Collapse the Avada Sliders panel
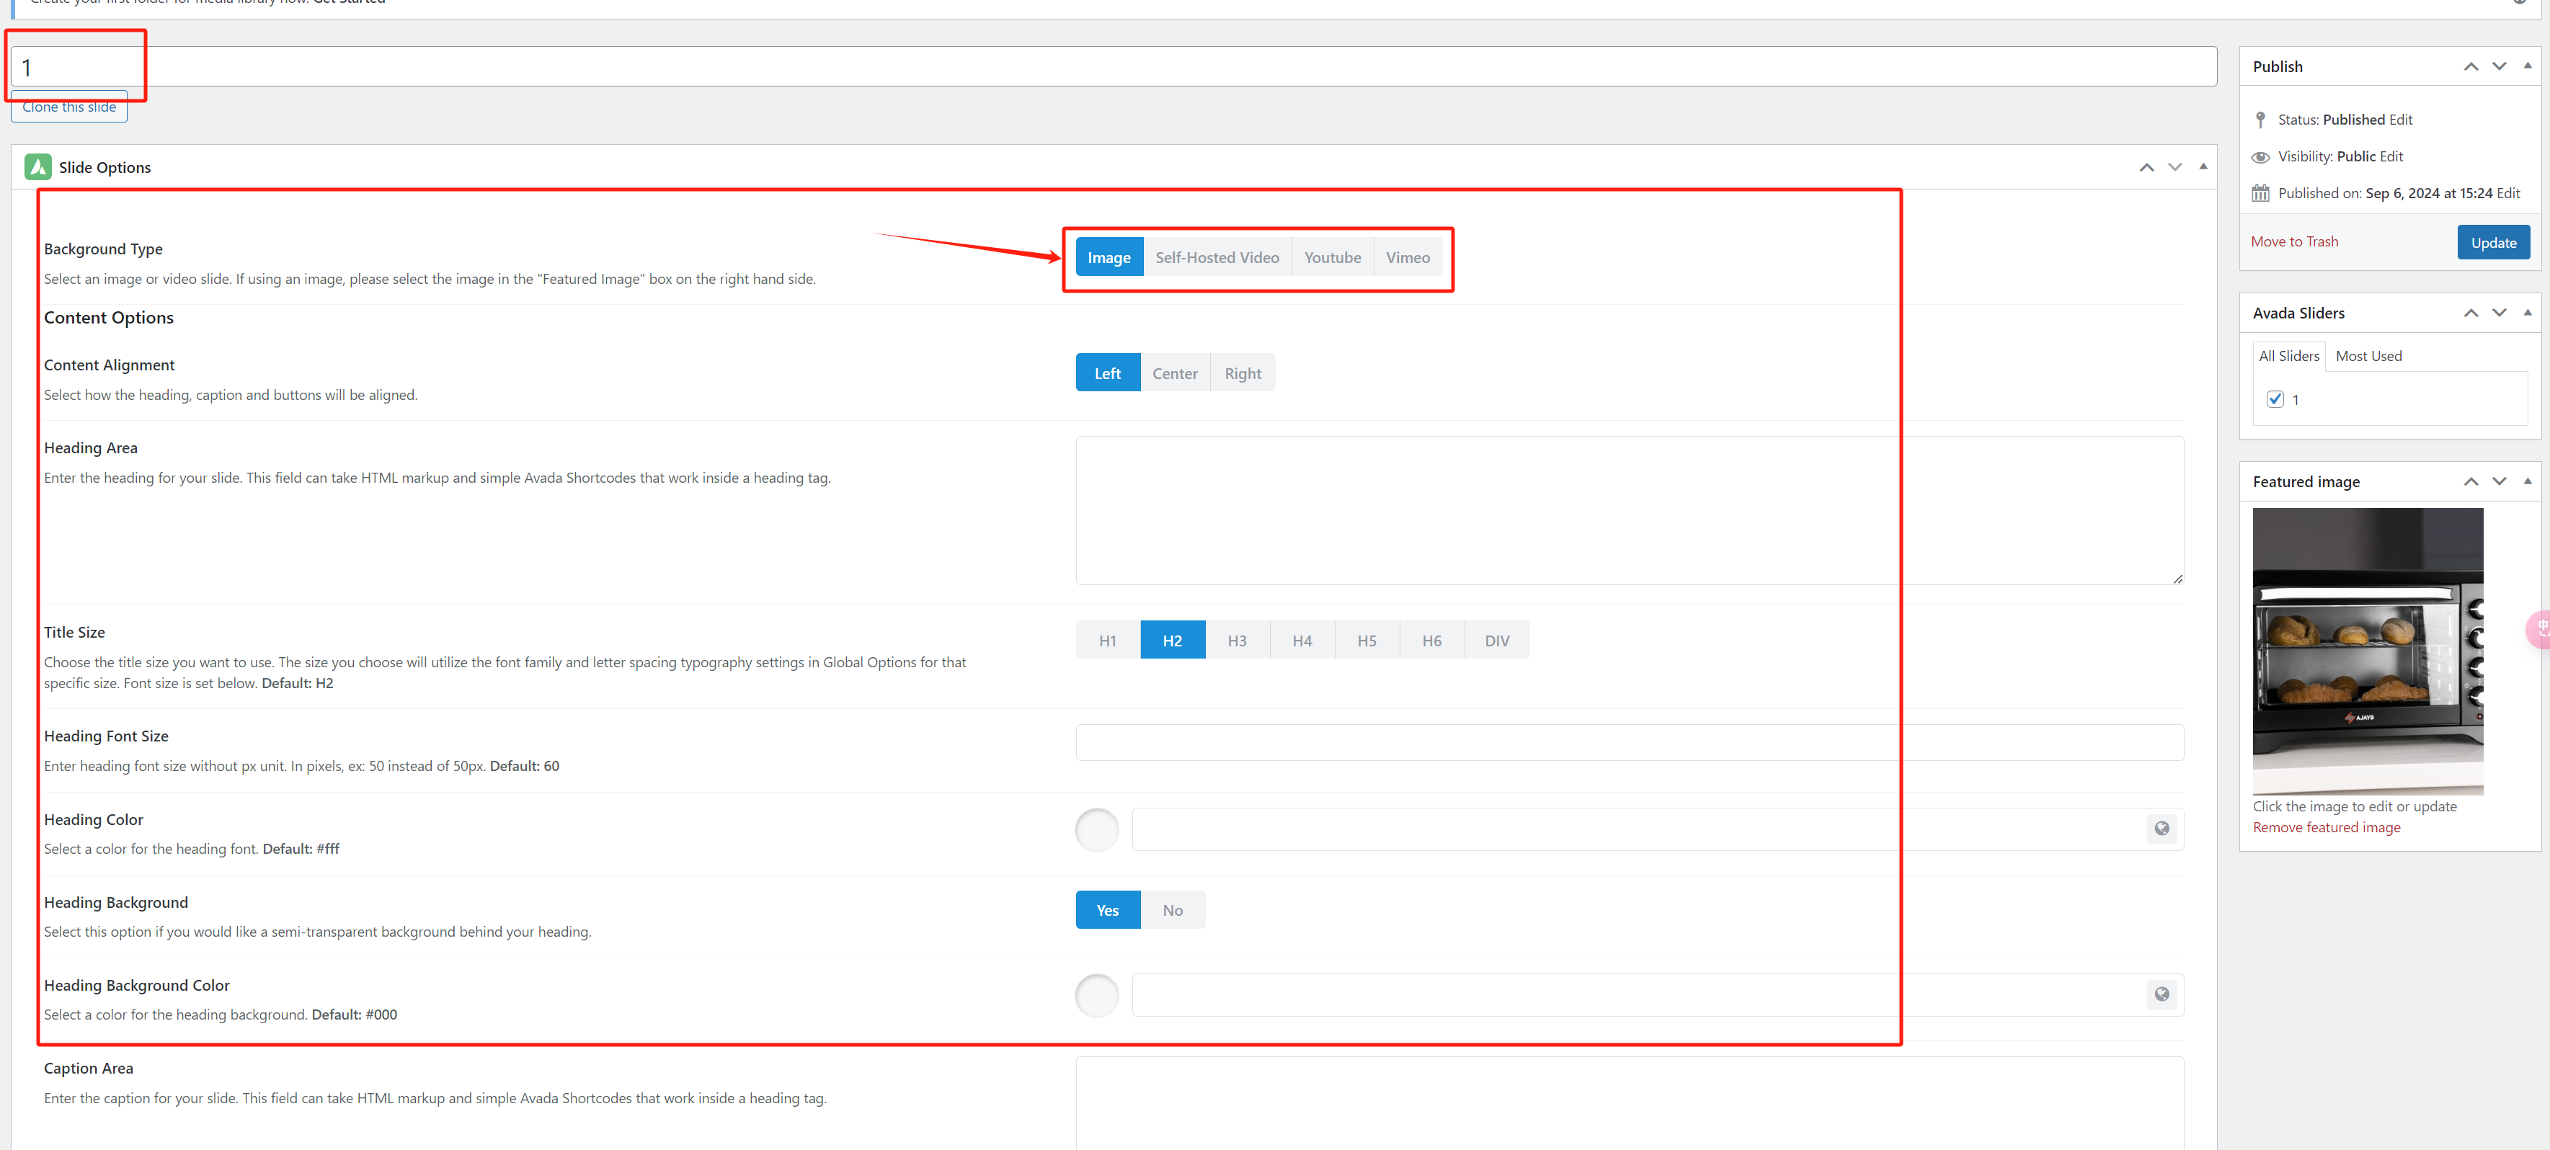2550x1150 pixels. tap(2528, 313)
